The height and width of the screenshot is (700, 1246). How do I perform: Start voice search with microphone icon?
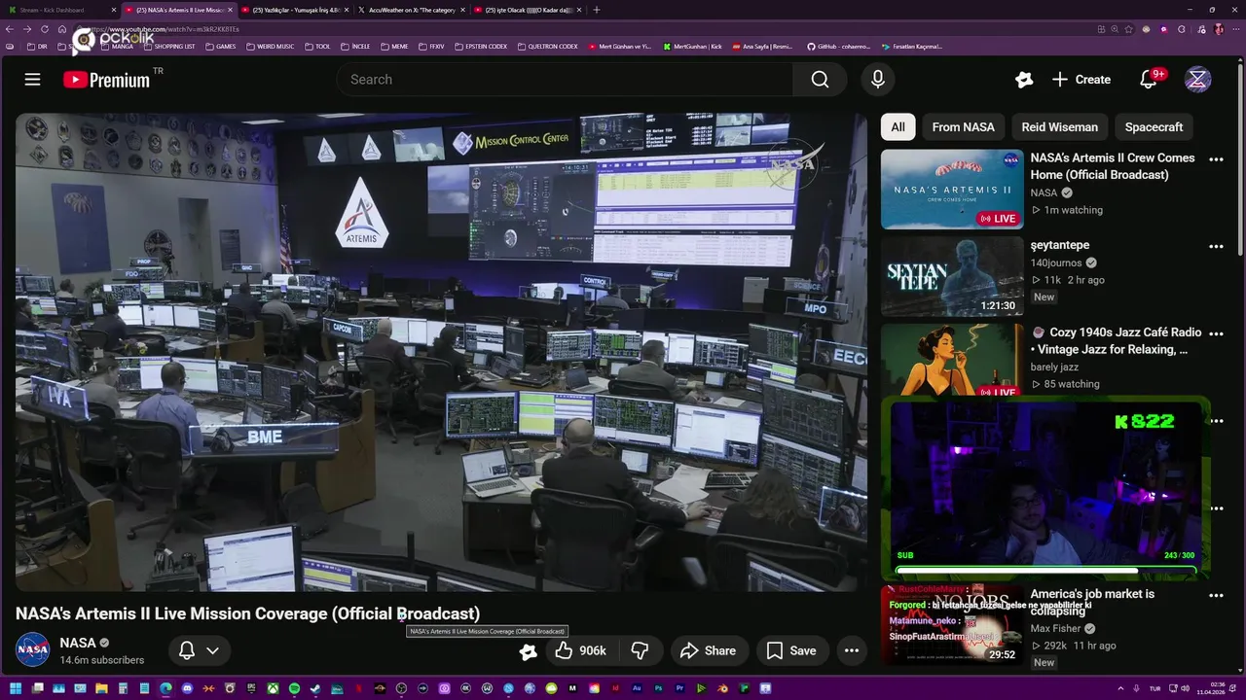878,80
